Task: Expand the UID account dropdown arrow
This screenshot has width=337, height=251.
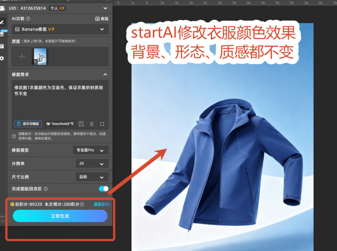Action: click(x=105, y=8)
